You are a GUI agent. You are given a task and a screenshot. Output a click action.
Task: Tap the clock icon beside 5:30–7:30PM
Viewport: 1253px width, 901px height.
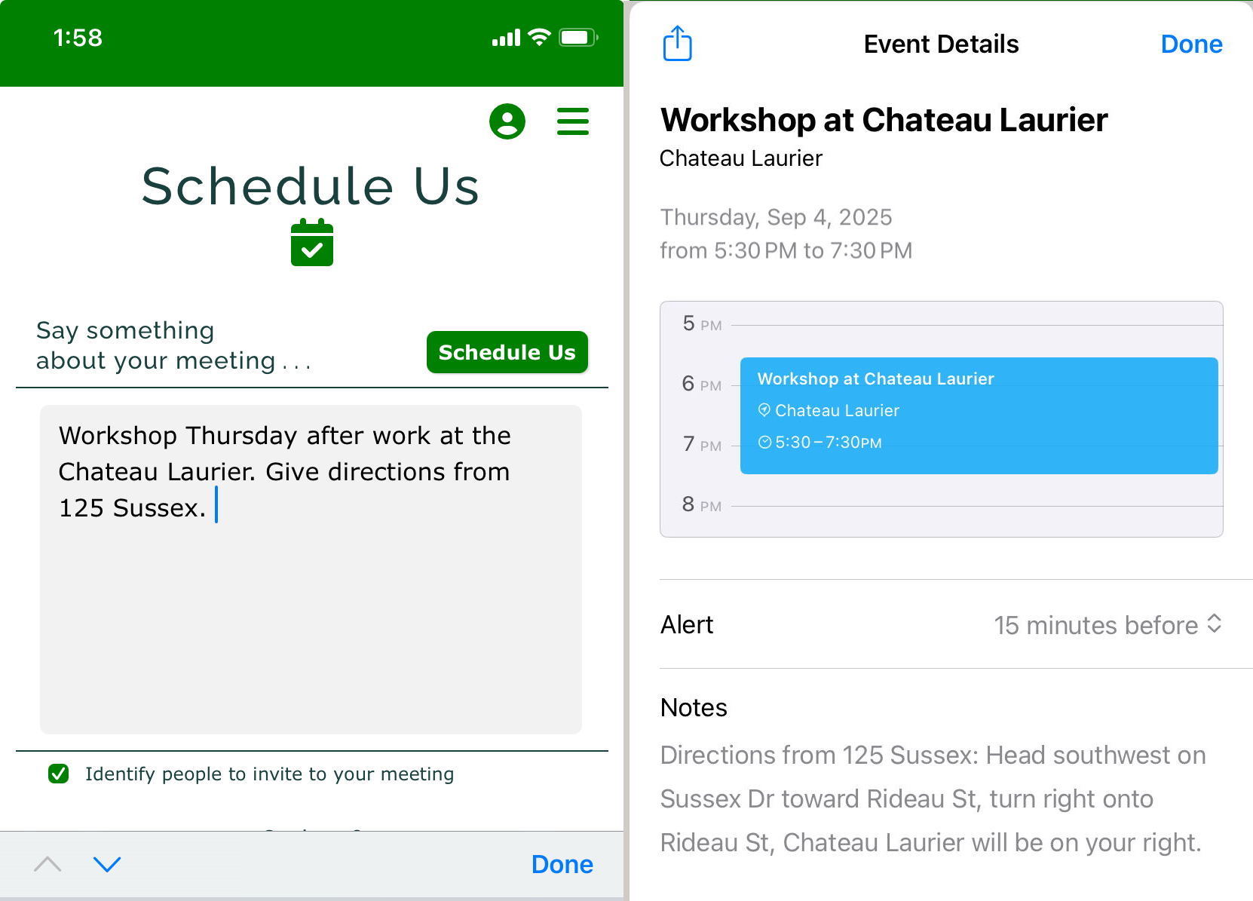coord(764,443)
